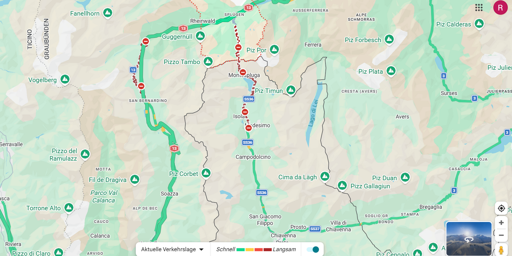512x256 pixels.
Task: Open the account avatar labeled R
Action: pos(500,8)
